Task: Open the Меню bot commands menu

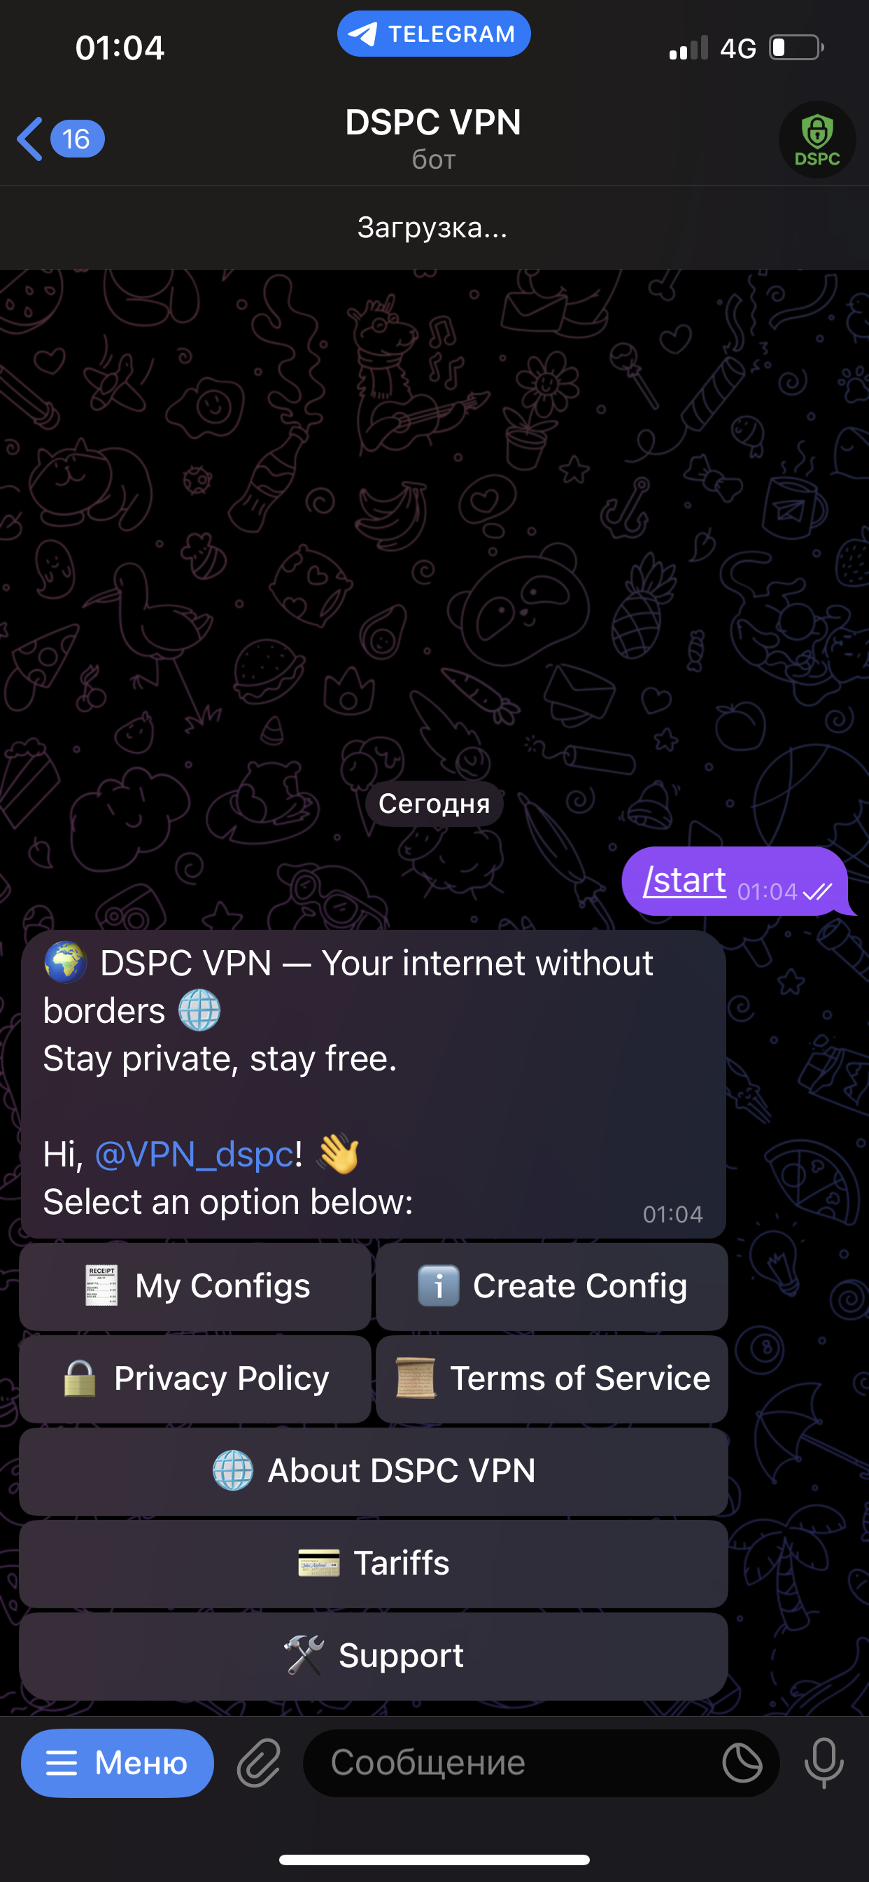Action: (x=118, y=1763)
